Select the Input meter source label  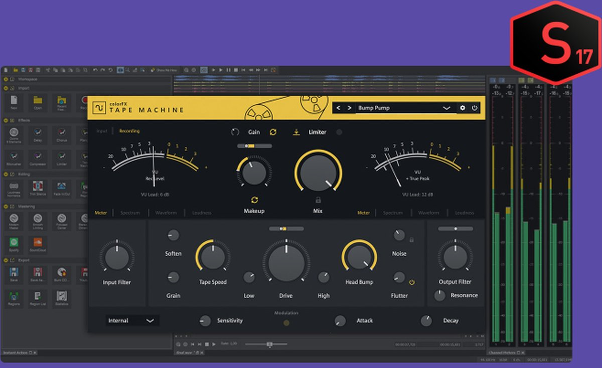[x=102, y=131]
